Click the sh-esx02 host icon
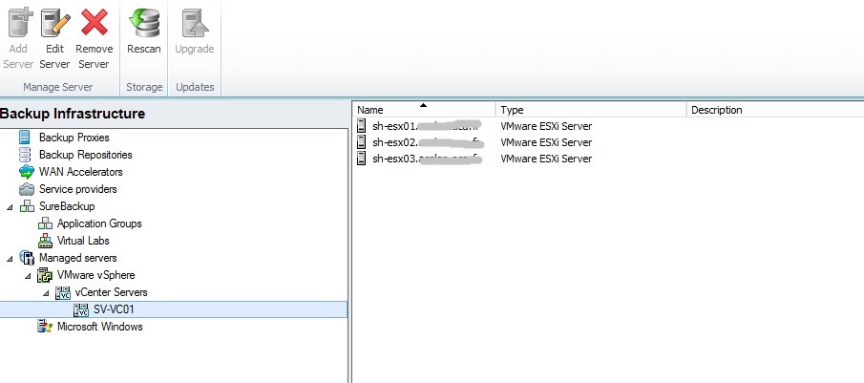 [362, 142]
